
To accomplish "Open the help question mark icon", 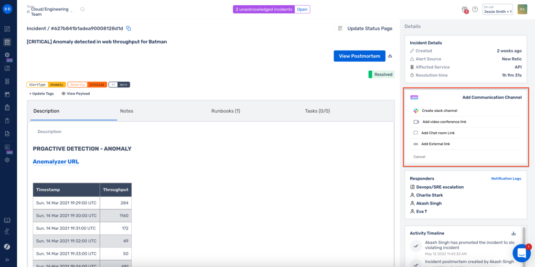I will point(475,10).
